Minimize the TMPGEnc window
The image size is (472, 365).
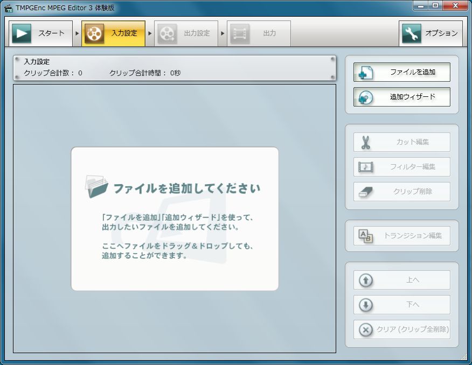[421, 6]
